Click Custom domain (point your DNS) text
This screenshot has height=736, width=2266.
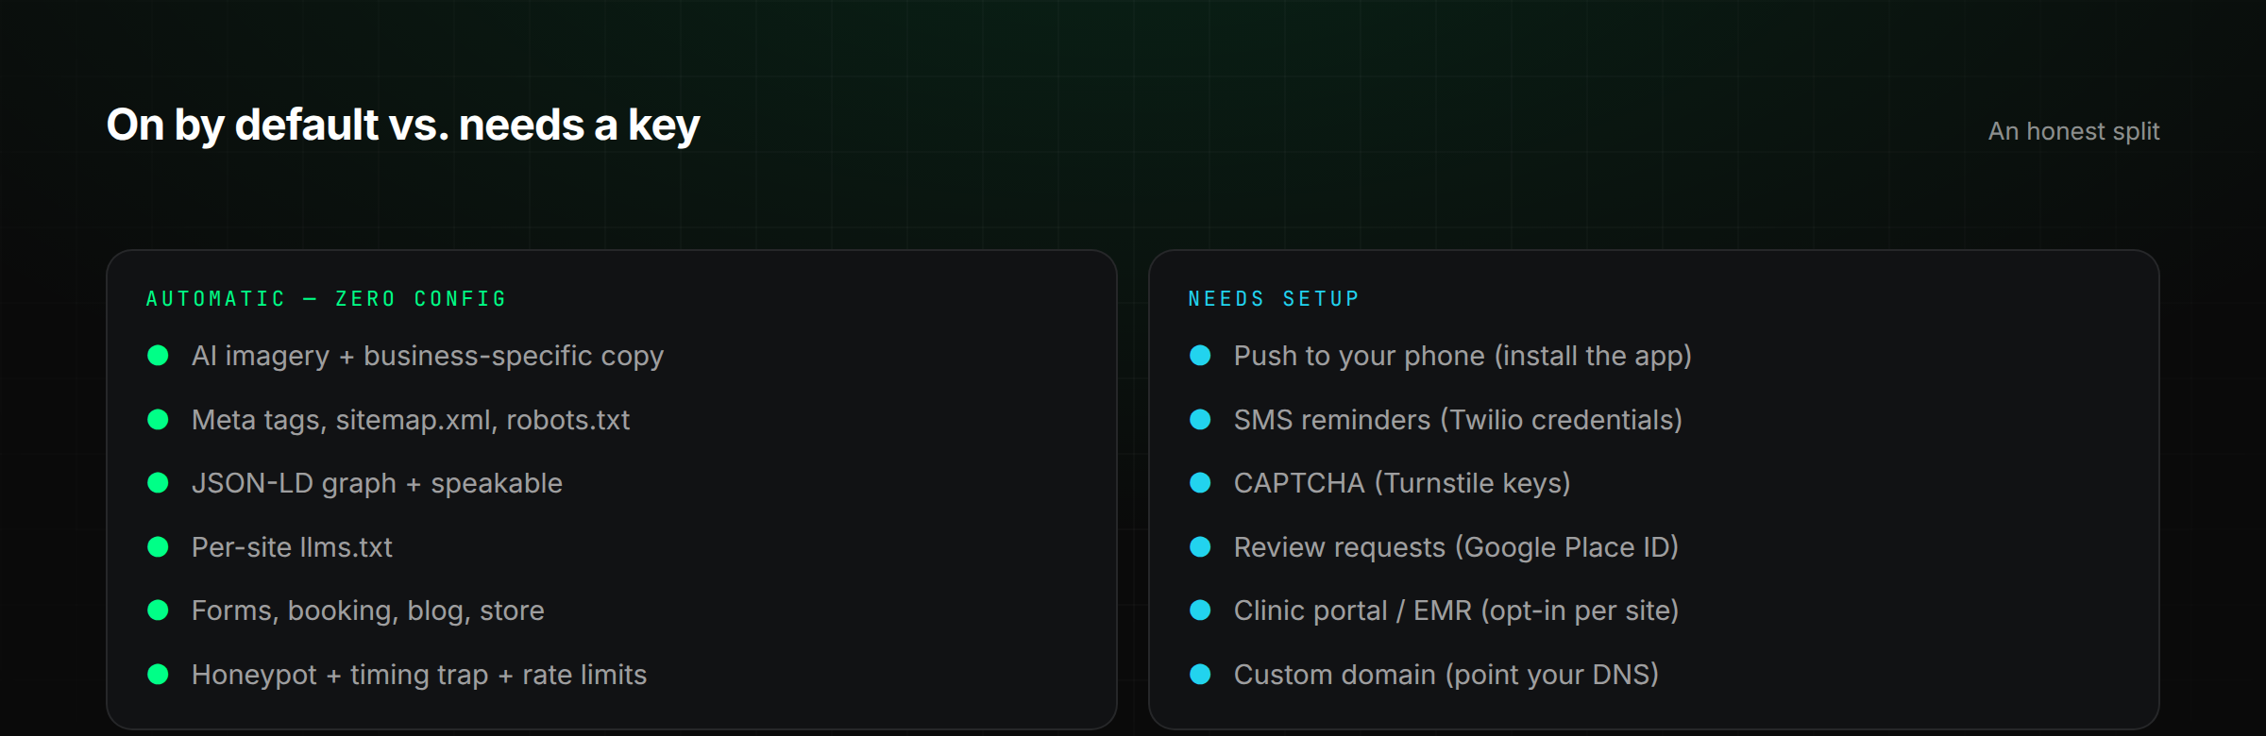[x=1446, y=675]
